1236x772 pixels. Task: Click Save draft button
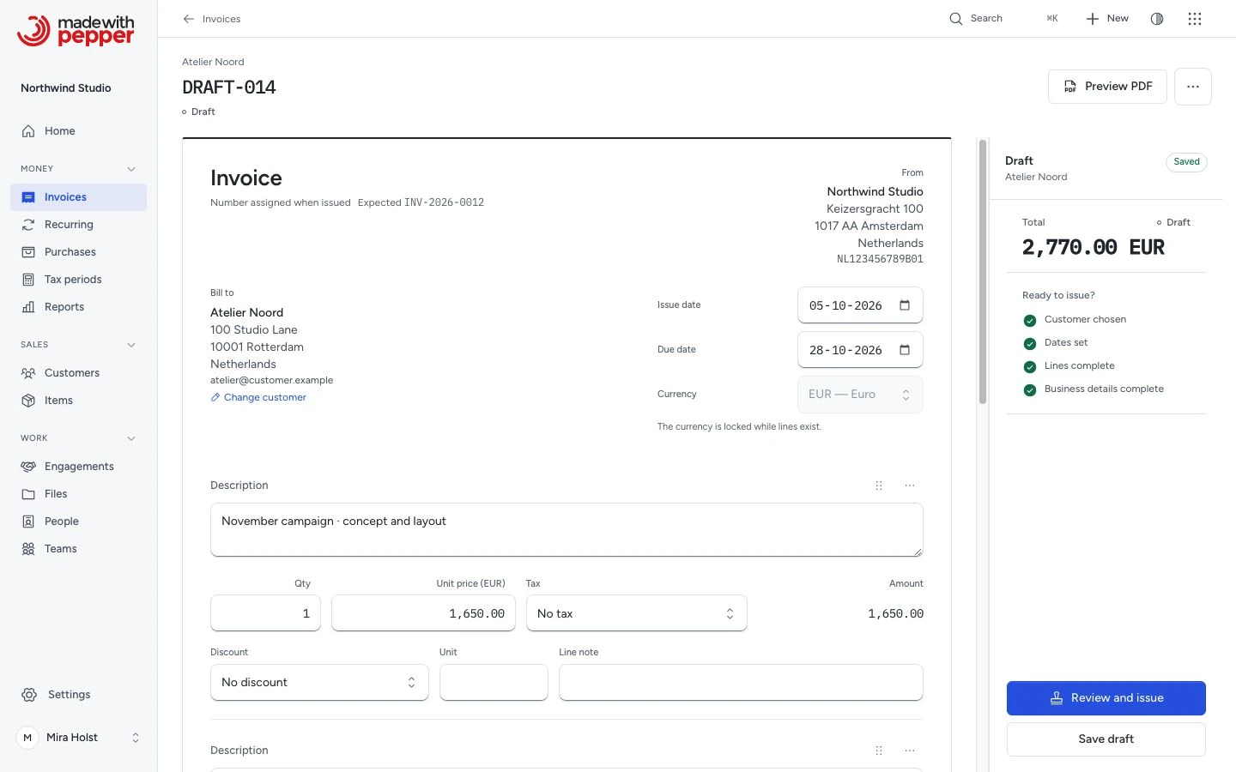click(1106, 739)
